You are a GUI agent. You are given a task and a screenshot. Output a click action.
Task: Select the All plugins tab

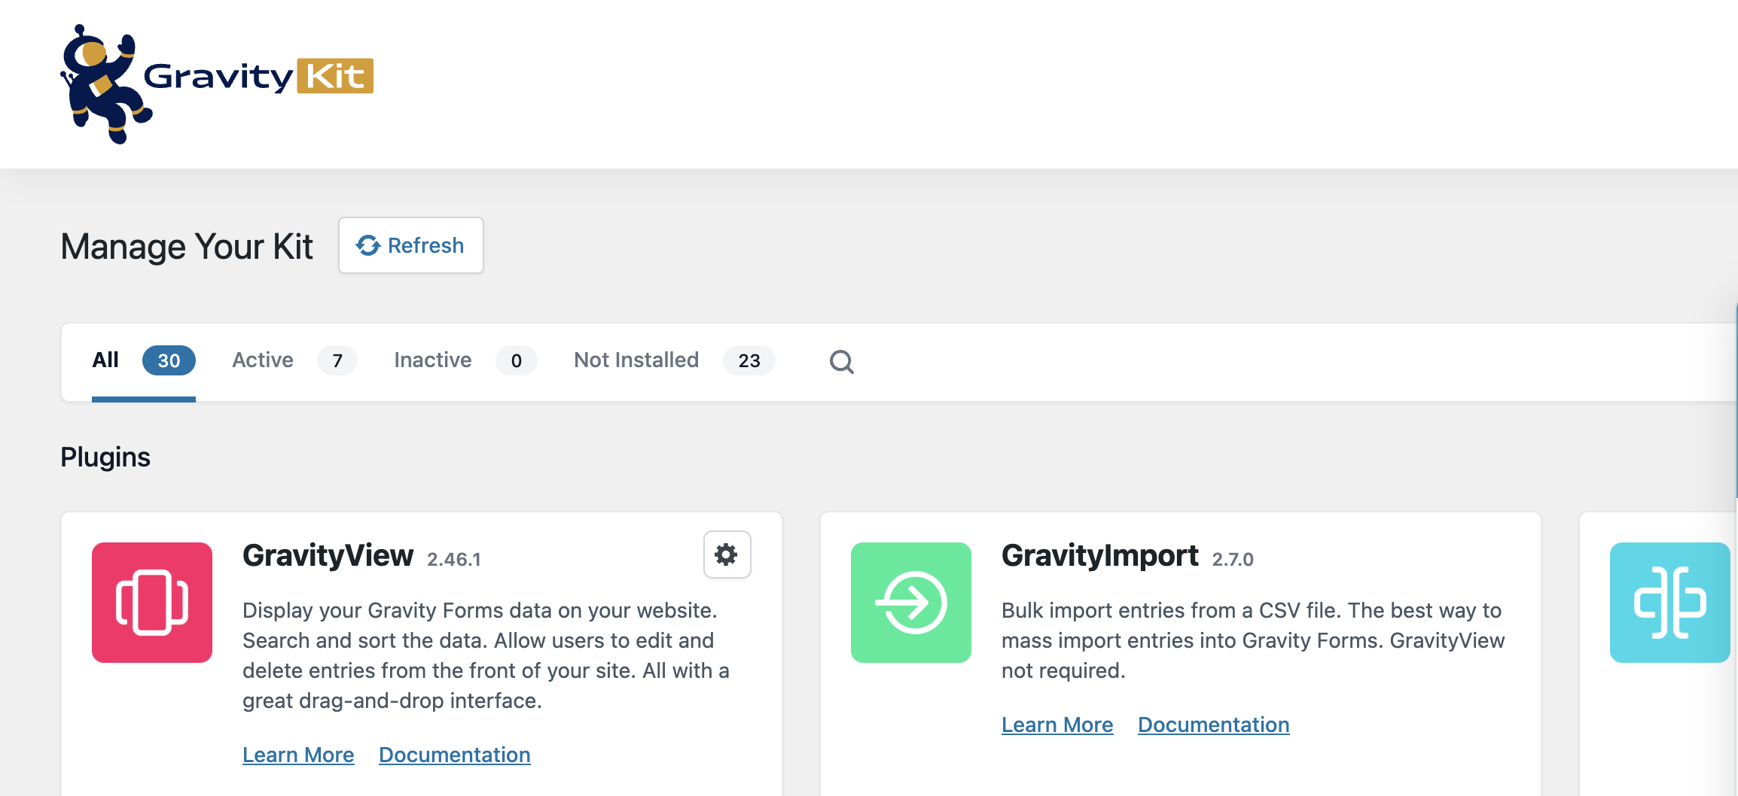click(105, 360)
